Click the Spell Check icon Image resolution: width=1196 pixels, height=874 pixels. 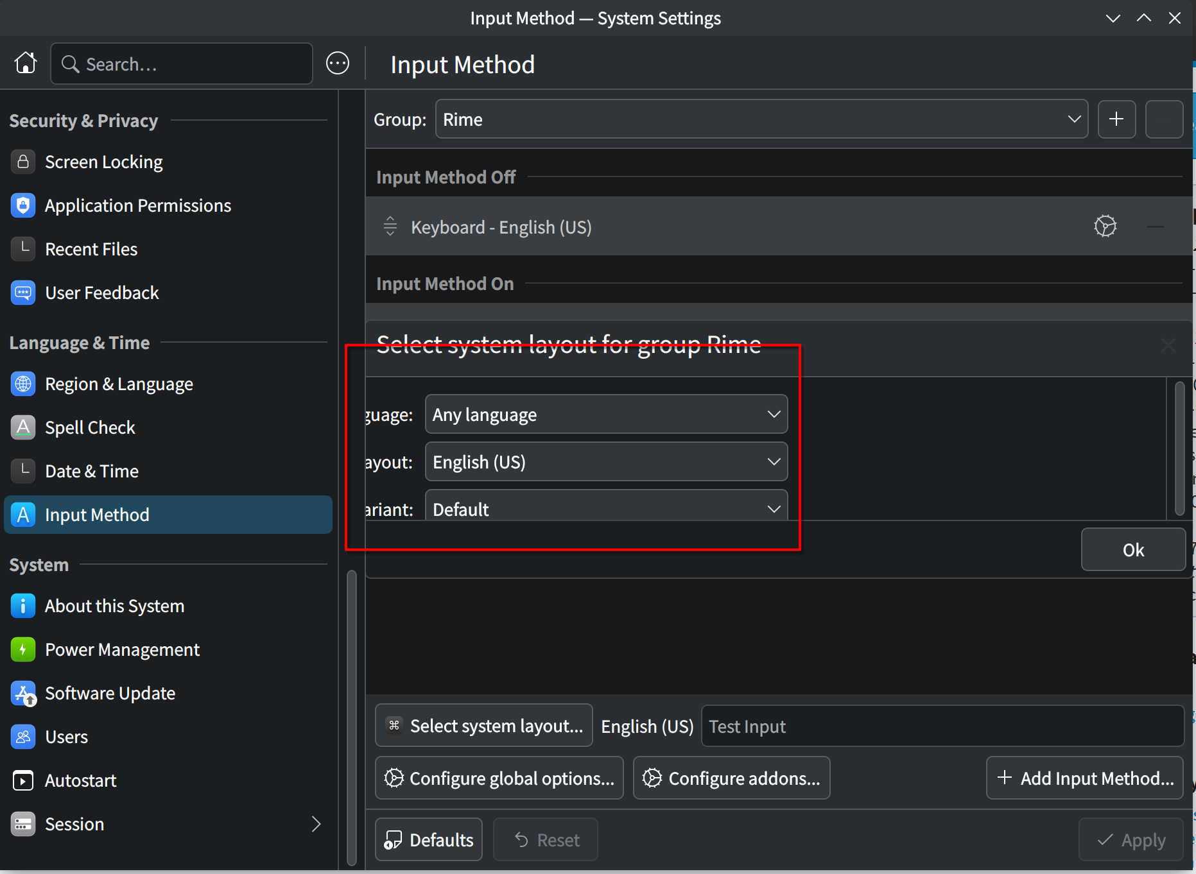(x=23, y=427)
